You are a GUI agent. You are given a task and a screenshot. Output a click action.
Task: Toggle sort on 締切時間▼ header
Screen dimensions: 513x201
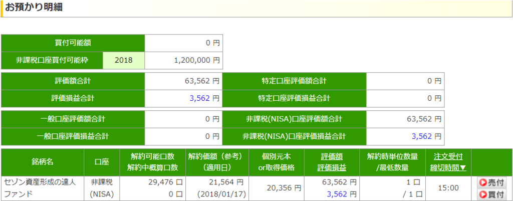[x=448, y=168]
